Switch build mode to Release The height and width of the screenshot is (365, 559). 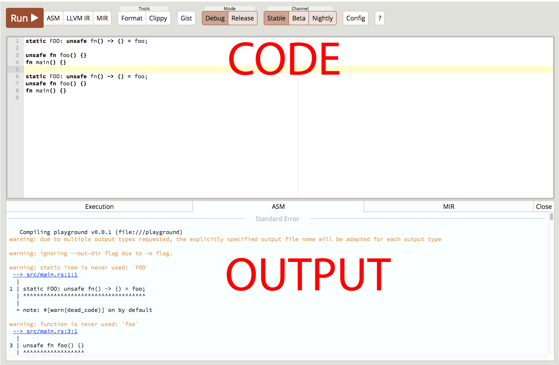(242, 18)
